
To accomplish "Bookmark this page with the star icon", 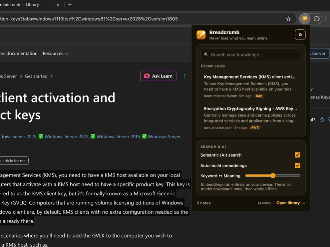I will coord(288,19).
